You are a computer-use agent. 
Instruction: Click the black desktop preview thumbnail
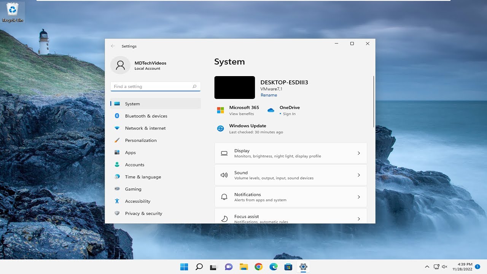pos(234,88)
